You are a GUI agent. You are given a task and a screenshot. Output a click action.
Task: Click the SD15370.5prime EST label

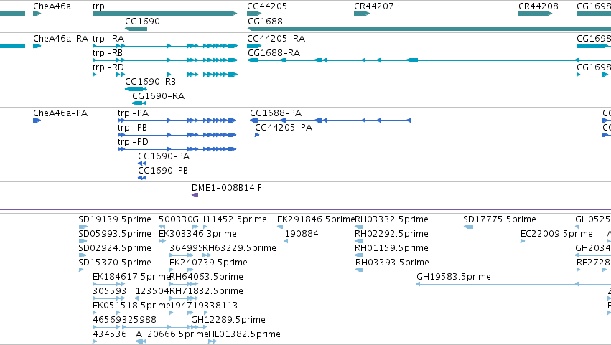115,263
